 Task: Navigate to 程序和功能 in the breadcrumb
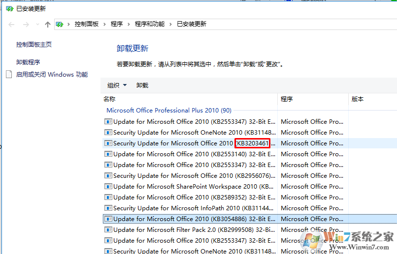150,24
